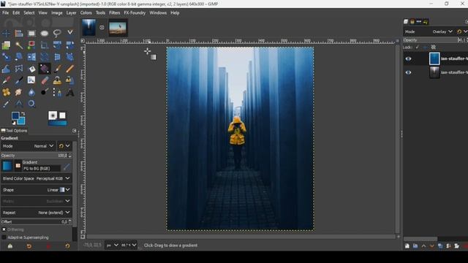Toggle visibility of the top layer
468x263 pixels.
[408, 58]
